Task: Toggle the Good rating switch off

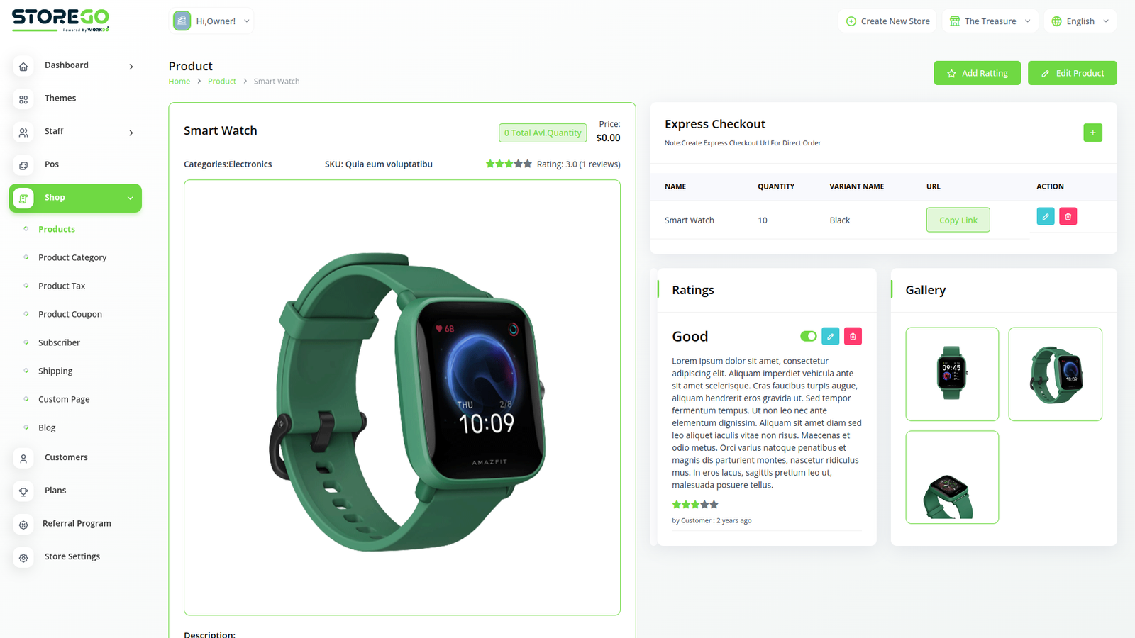Action: pos(808,336)
